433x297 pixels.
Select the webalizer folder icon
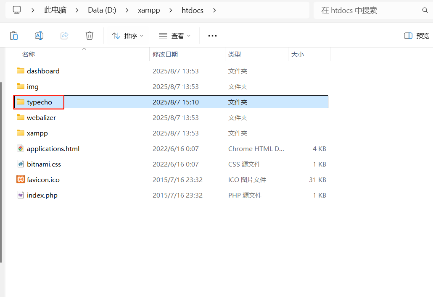[x=21, y=117]
